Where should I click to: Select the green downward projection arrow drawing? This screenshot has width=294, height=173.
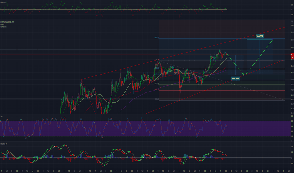(x=235, y=65)
